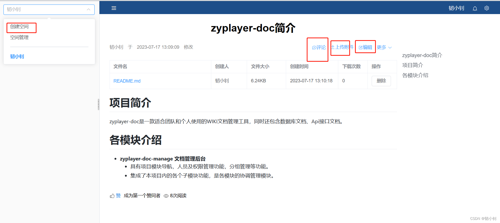Choose the 韧小钊 space option
Screen dimensions: 500x223
pyautogui.click(x=17, y=57)
